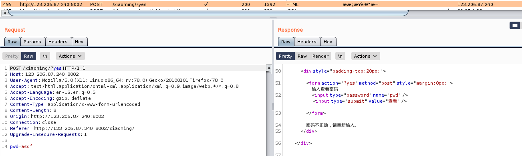Screen dimensions: 522x156
Task: Toggle \n display in Request panel
Action: [45, 56]
